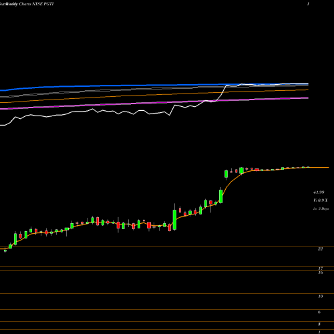Click the 41.99 price value
The width and height of the screenshot is (334, 334).
pyautogui.click(x=319, y=192)
